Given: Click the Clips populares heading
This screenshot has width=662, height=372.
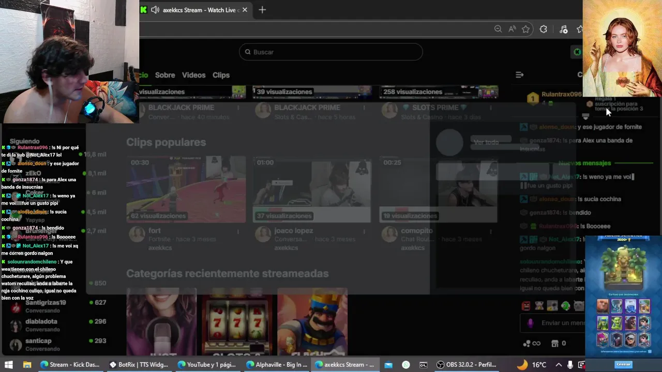Looking at the screenshot, I should click(166, 142).
